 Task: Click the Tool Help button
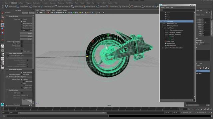coord(32,13)
